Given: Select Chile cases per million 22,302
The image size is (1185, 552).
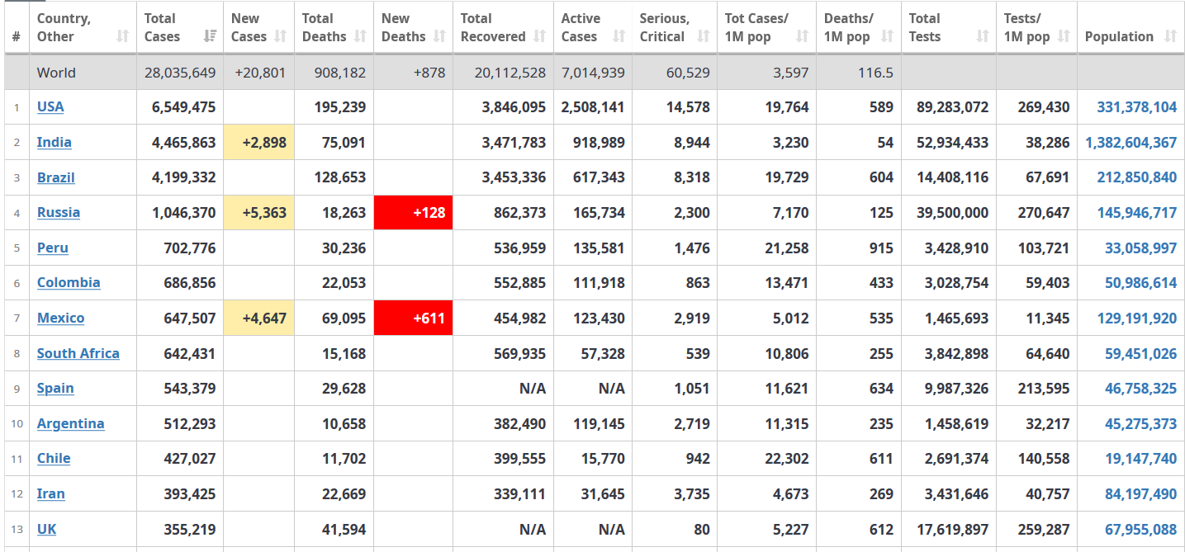Looking at the screenshot, I should tap(787, 459).
